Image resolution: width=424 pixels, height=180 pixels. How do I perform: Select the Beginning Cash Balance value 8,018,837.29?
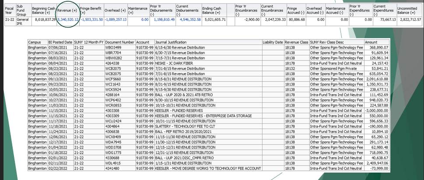[x=43, y=20]
